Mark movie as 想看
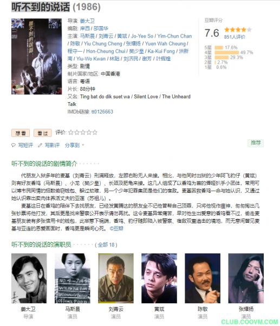This screenshot has width=280, height=326. [x=21, y=133]
